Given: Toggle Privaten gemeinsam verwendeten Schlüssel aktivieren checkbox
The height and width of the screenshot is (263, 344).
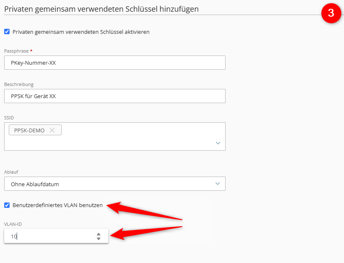Looking at the screenshot, I should (x=7, y=32).
